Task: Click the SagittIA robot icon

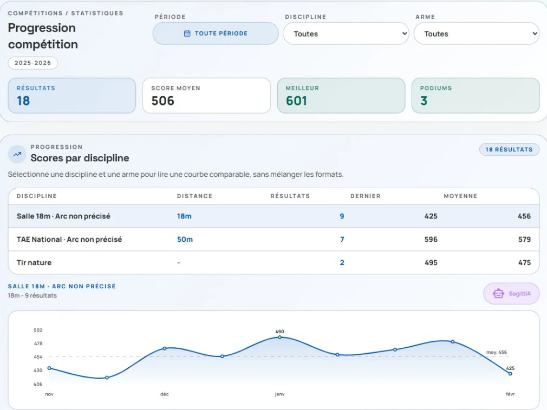Action: pyautogui.click(x=498, y=294)
